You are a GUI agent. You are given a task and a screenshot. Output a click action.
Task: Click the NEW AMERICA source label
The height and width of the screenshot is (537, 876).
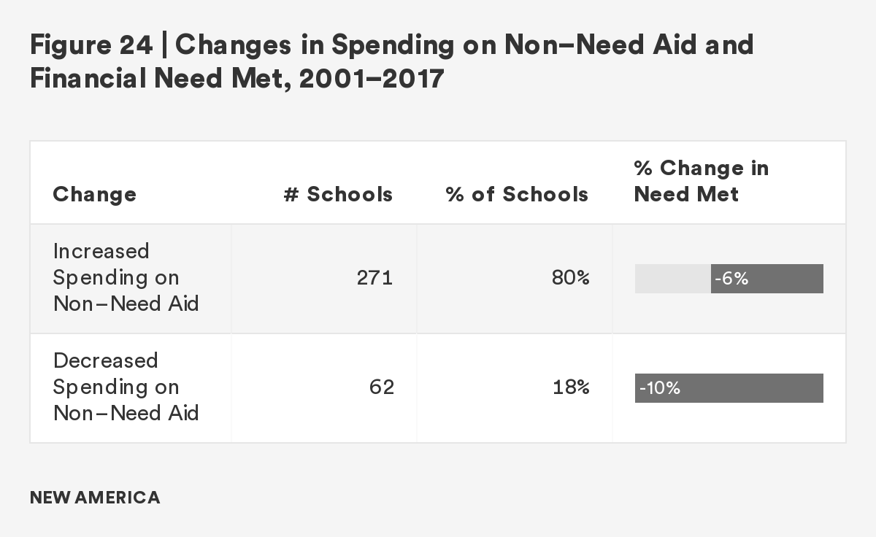pyautogui.click(x=95, y=498)
